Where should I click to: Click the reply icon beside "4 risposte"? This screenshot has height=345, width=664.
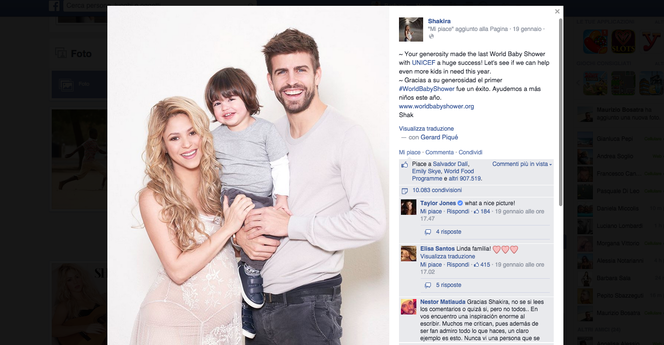click(428, 232)
